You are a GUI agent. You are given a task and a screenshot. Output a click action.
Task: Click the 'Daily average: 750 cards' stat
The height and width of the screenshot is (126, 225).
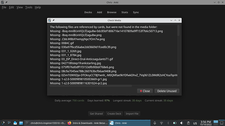coord(69,101)
